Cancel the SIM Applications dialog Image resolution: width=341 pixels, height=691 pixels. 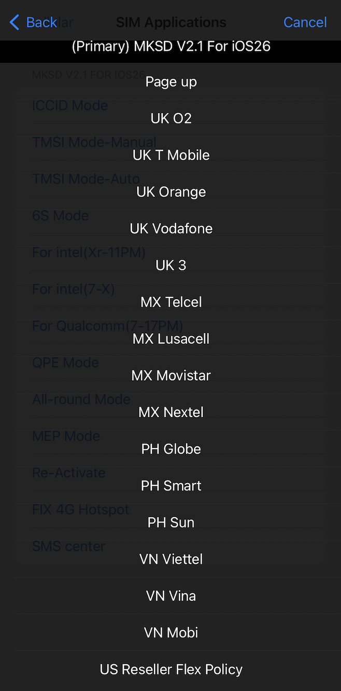(305, 22)
